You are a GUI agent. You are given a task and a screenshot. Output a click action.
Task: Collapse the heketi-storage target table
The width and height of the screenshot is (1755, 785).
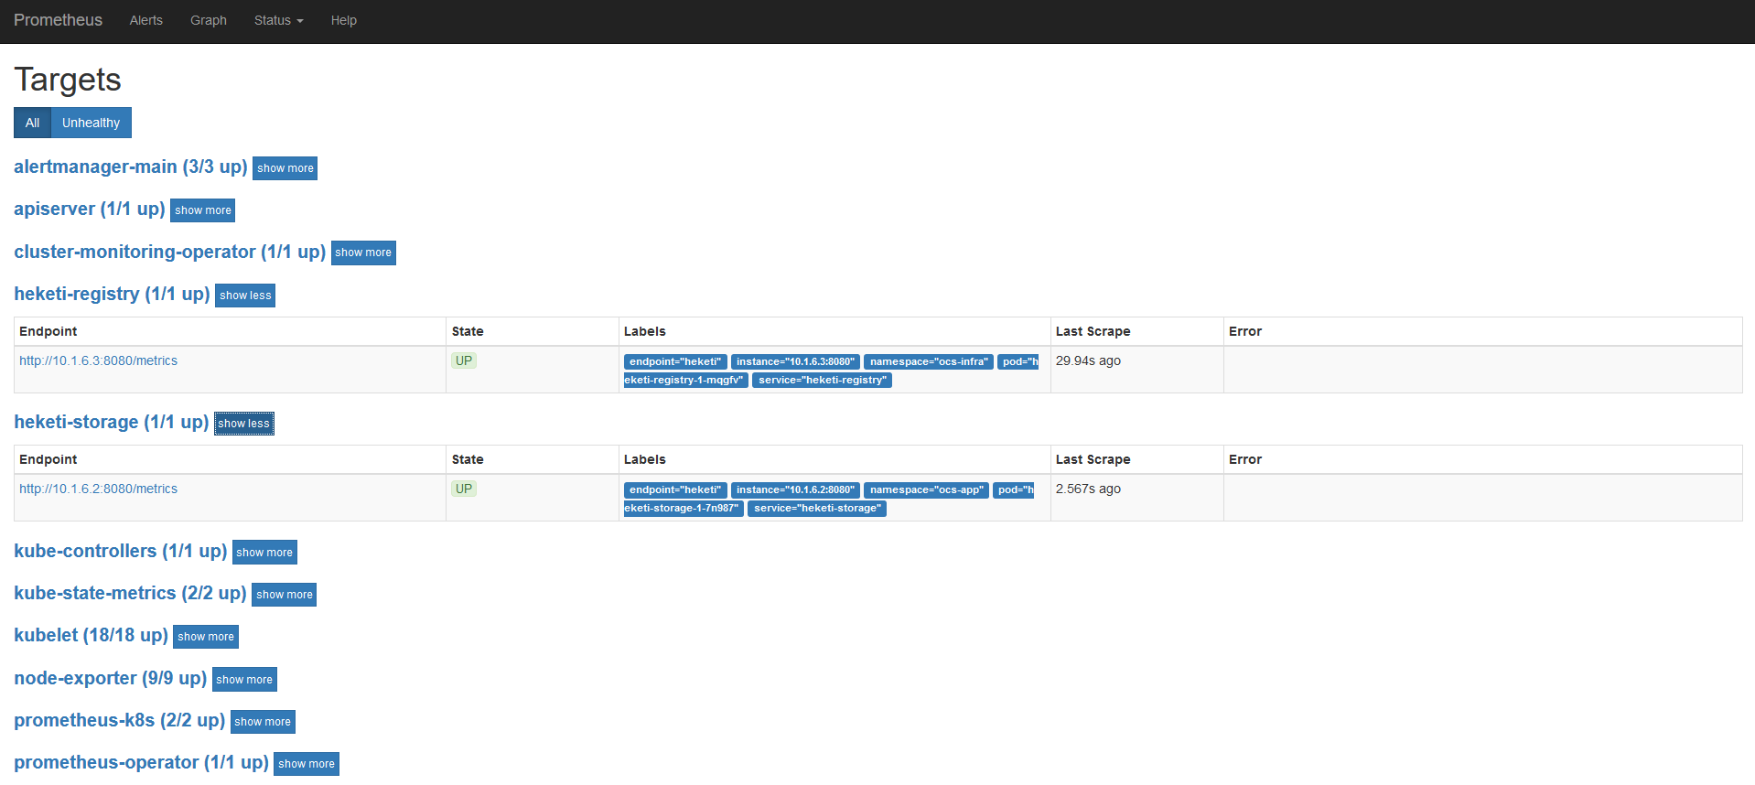point(243,424)
